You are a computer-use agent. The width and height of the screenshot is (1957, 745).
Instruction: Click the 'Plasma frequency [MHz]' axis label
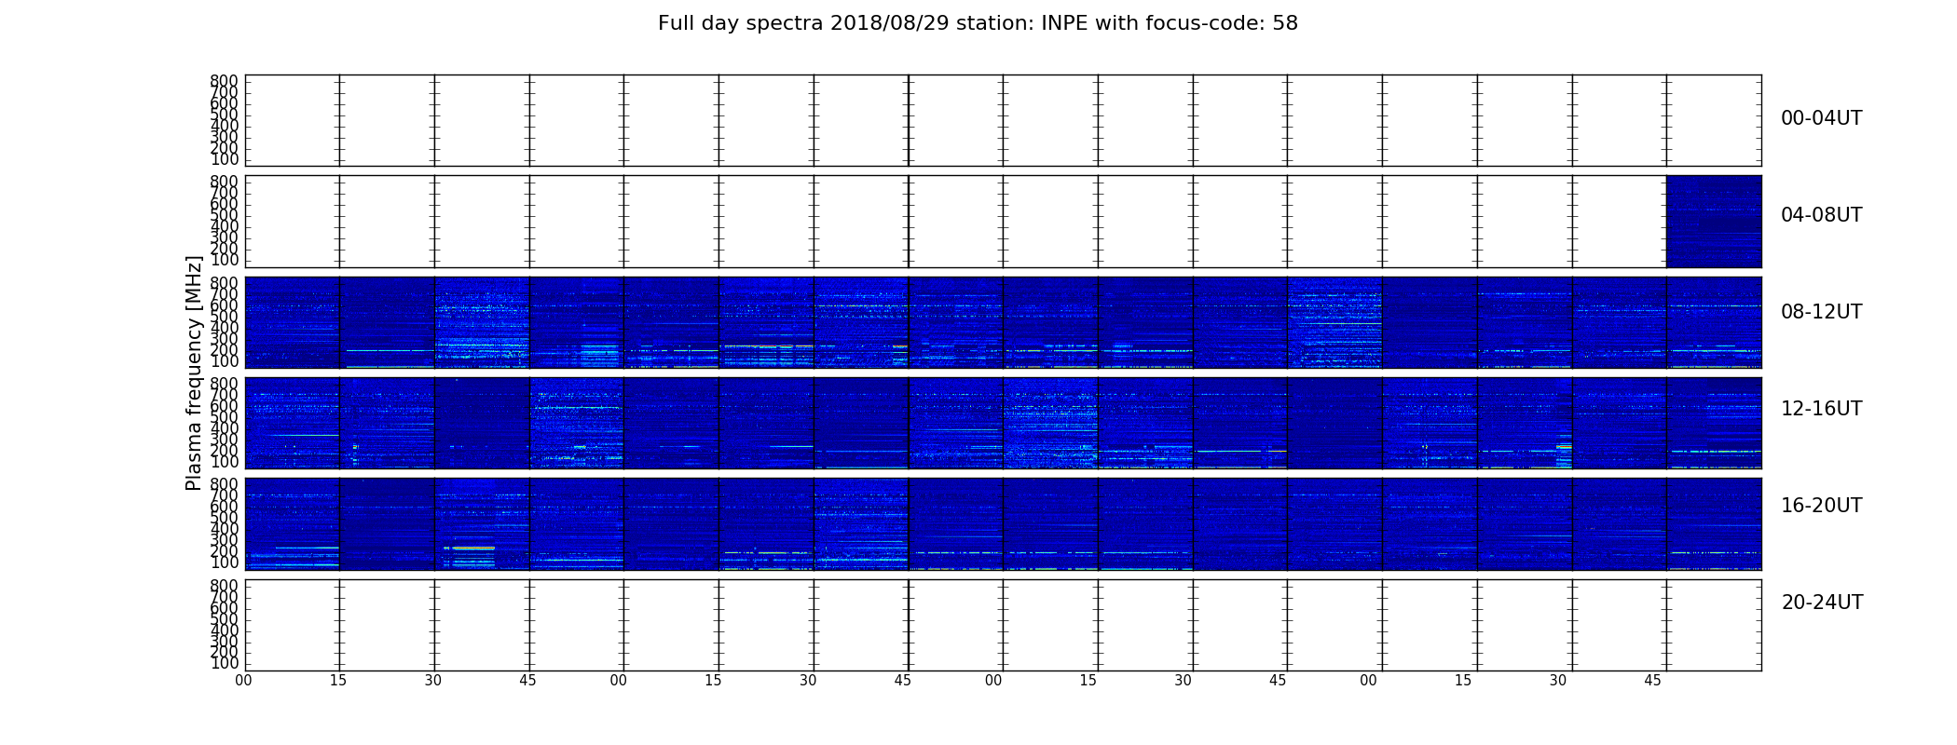[x=194, y=372]
